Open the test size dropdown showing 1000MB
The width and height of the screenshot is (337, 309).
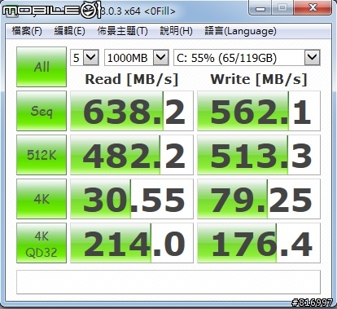[137, 58]
